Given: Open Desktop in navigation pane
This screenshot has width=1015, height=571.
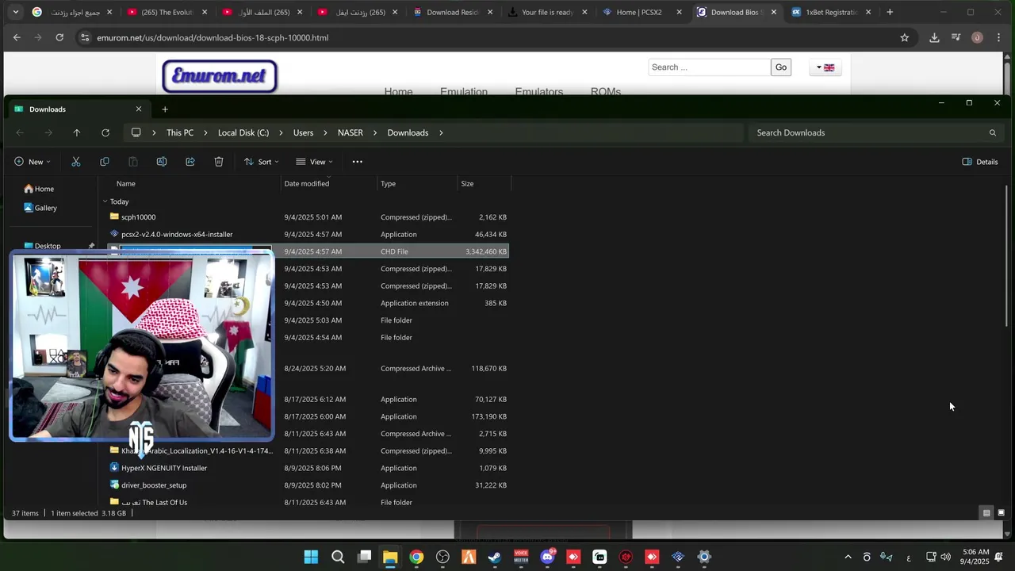Looking at the screenshot, I should pos(48,246).
